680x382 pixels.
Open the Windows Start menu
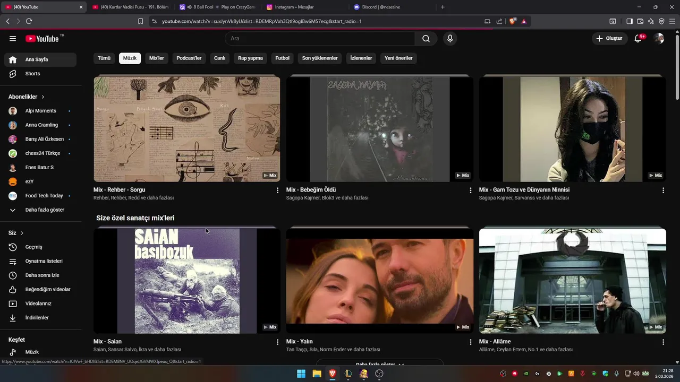click(x=301, y=374)
